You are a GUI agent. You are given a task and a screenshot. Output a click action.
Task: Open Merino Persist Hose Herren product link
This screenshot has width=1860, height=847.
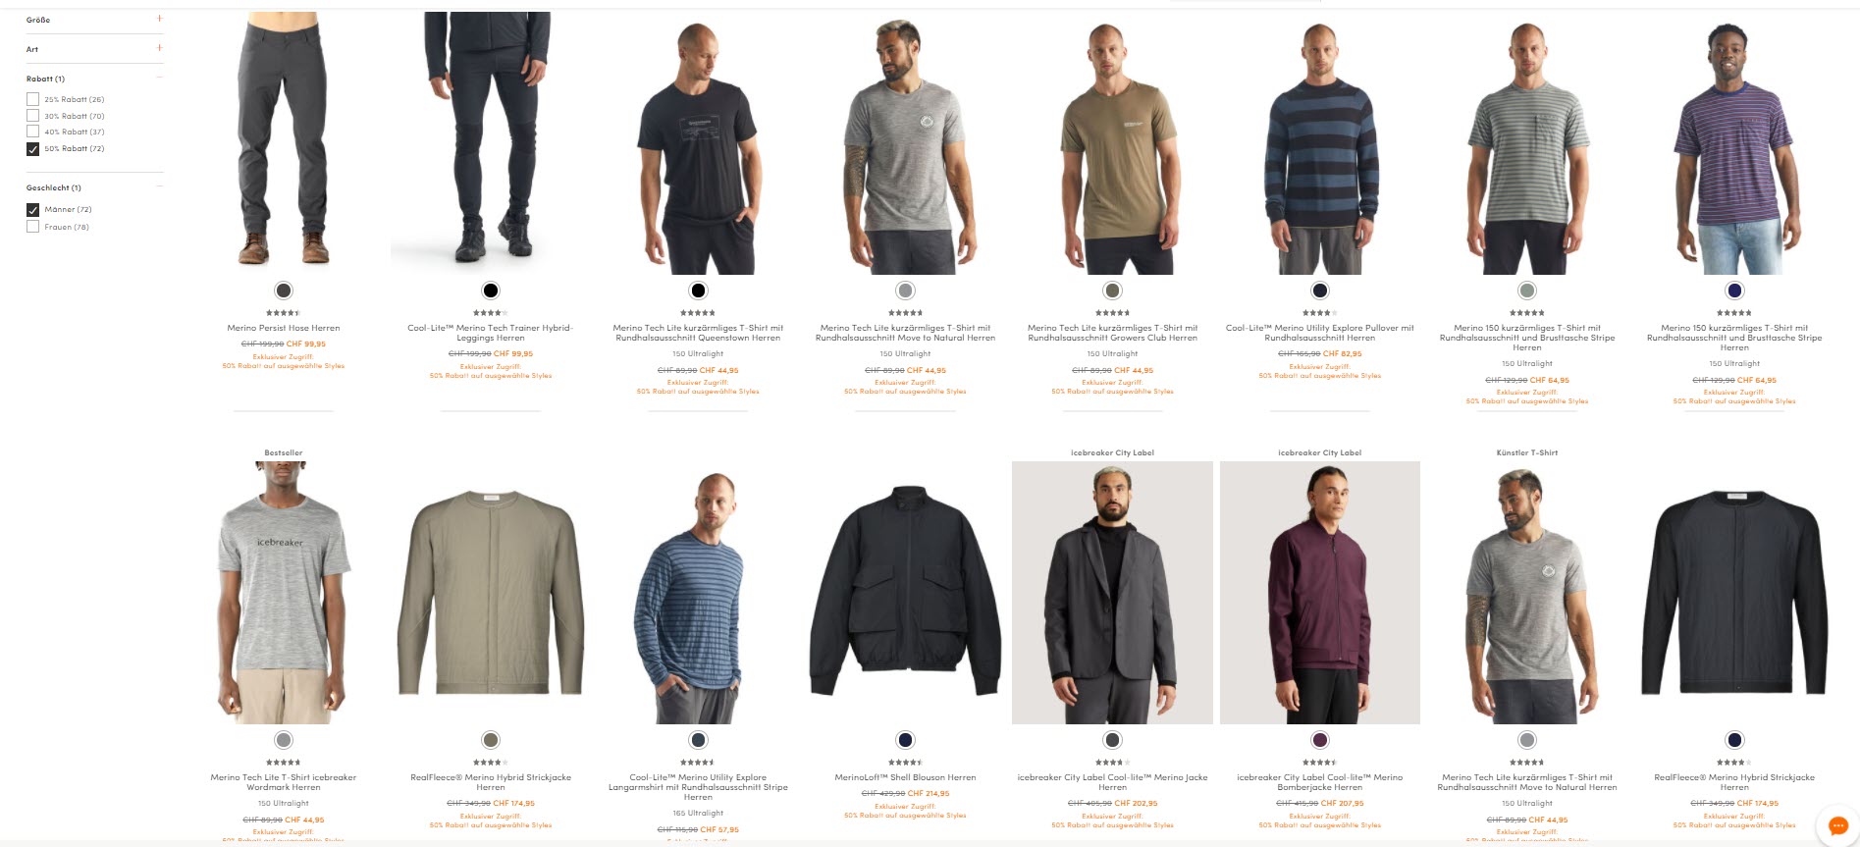coord(284,328)
